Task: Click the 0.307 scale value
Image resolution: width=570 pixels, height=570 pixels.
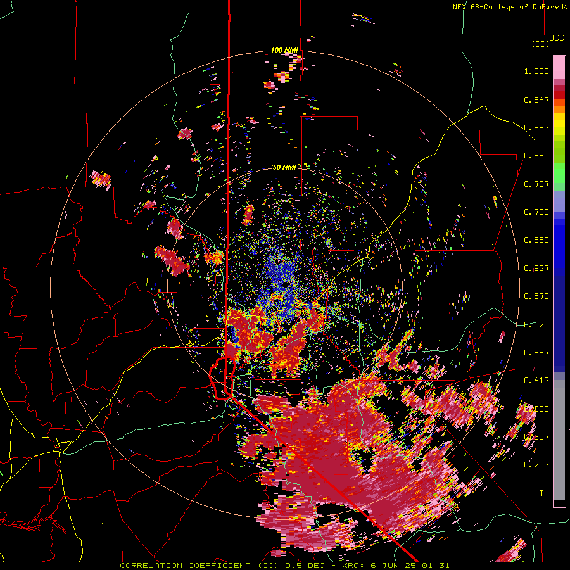Action: point(536,437)
